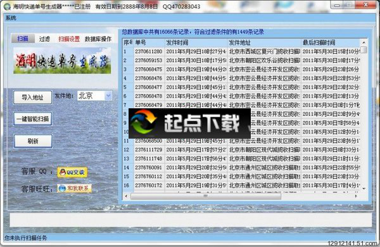Viewport: 380px width, 247px height.
Task: Sort by 序号 column header
Action: (x=128, y=42)
